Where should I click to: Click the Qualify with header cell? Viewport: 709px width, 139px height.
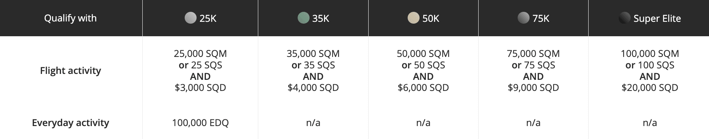coord(71,18)
